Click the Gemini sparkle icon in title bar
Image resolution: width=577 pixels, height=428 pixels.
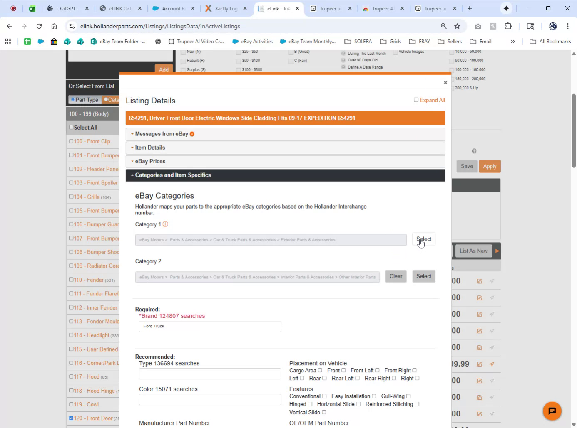(506, 8)
